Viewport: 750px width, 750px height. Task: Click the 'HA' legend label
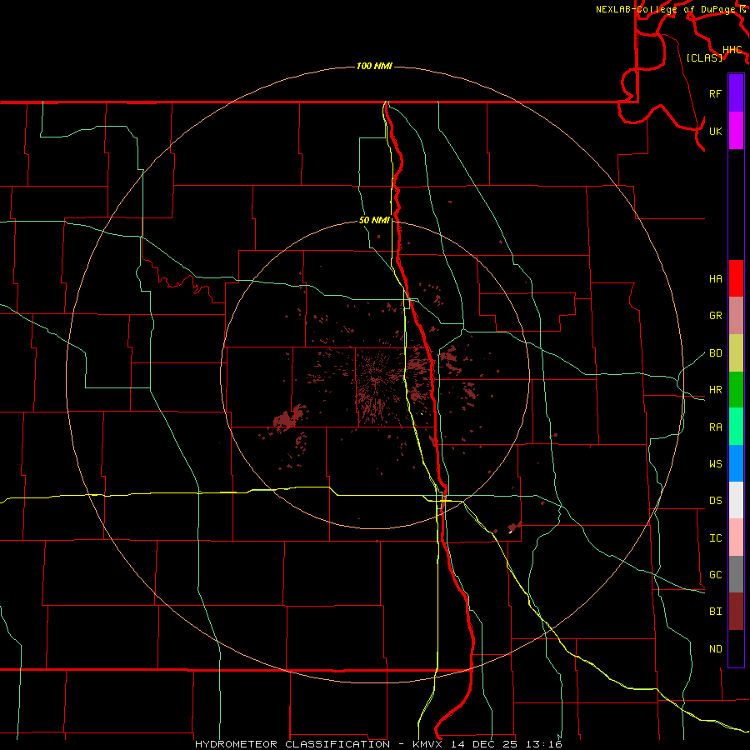[715, 279]
